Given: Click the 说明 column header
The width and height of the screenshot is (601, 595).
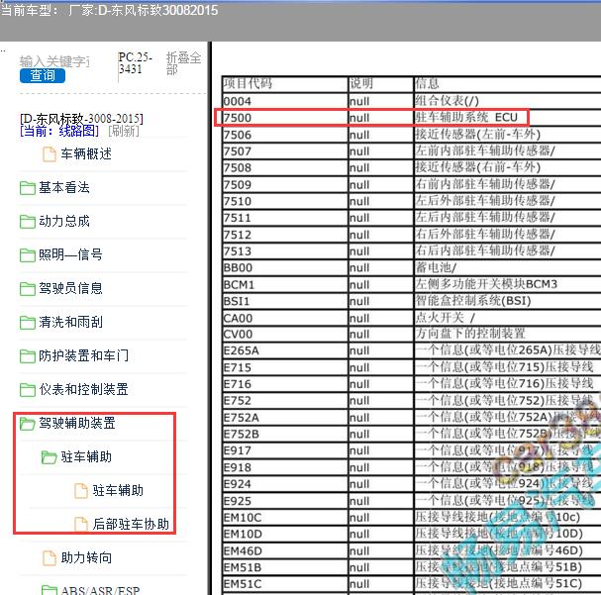Looking at the screenshot, I should [x=361, y=84].
